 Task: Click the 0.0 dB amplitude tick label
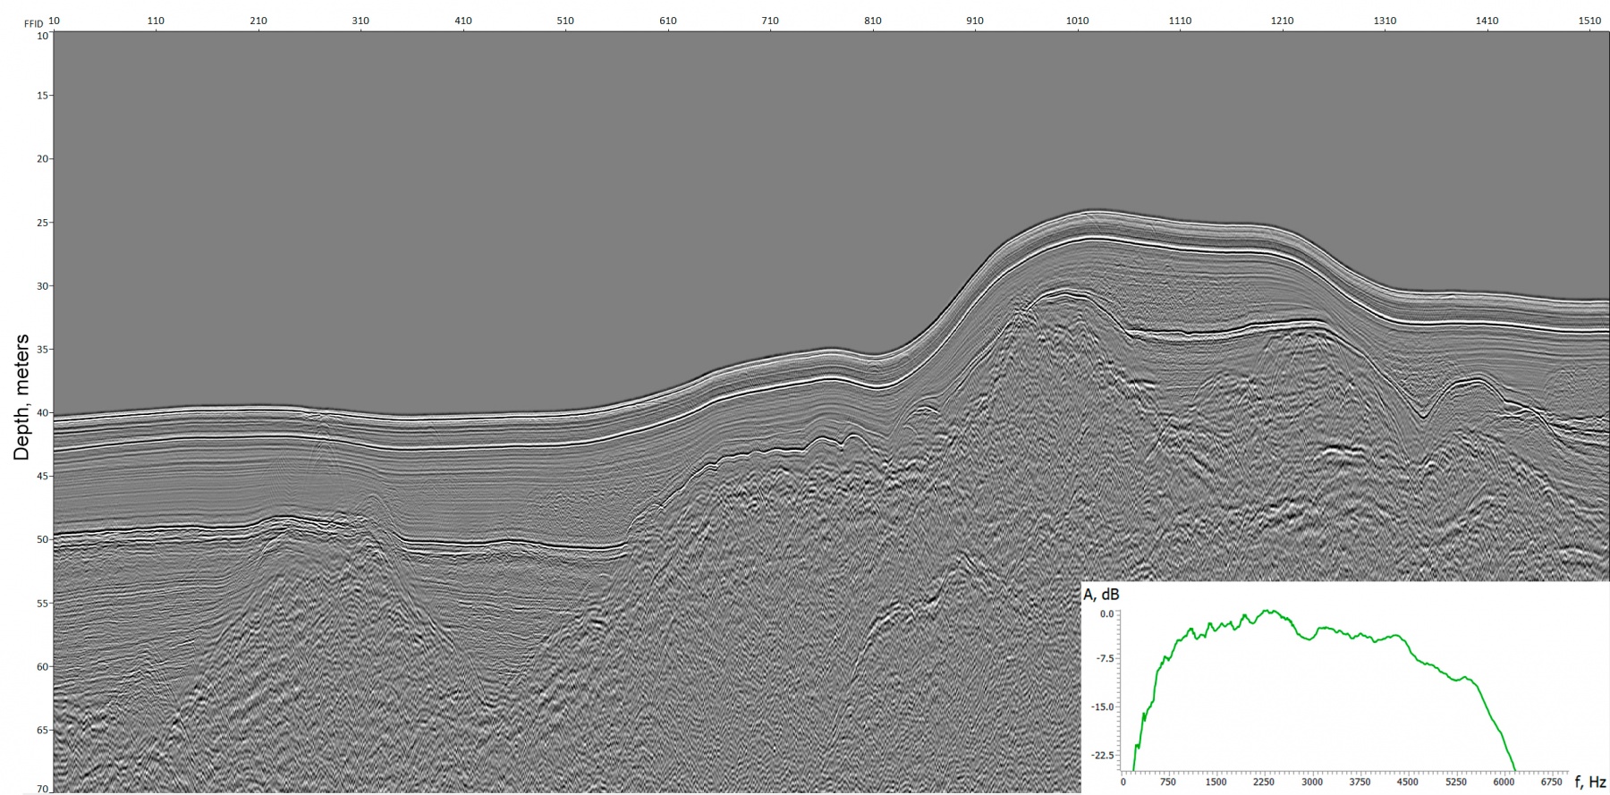[1106, 613]
